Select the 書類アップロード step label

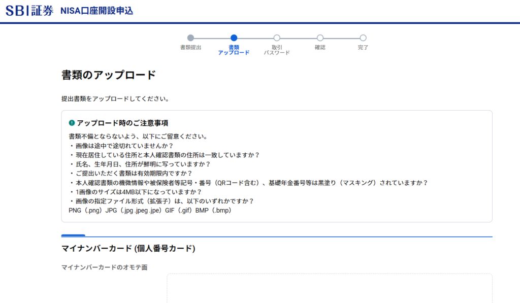tap(234, 50)
